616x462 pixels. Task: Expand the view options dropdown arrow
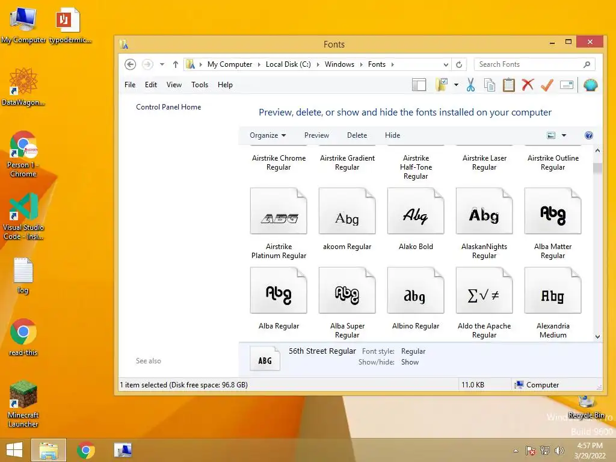pos(564,135)
